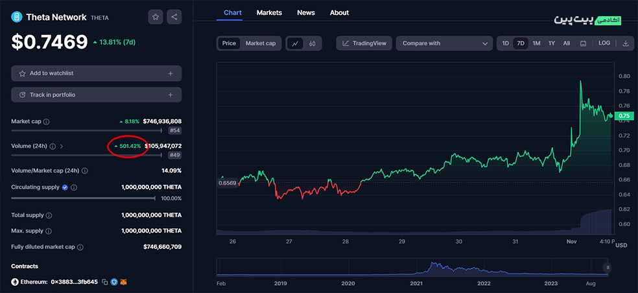Image resolution: width=638 pixels, height=293 pixels.
Task: Switch to line chart view
Action: (296, 43)
